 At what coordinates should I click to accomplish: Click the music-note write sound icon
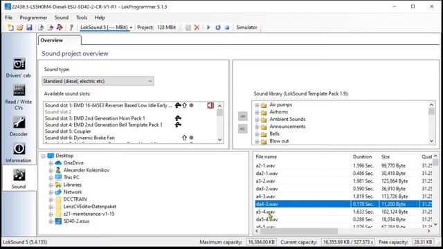60,28
